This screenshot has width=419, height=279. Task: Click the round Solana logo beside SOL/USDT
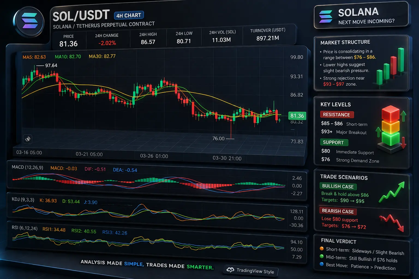click(29, 22)
